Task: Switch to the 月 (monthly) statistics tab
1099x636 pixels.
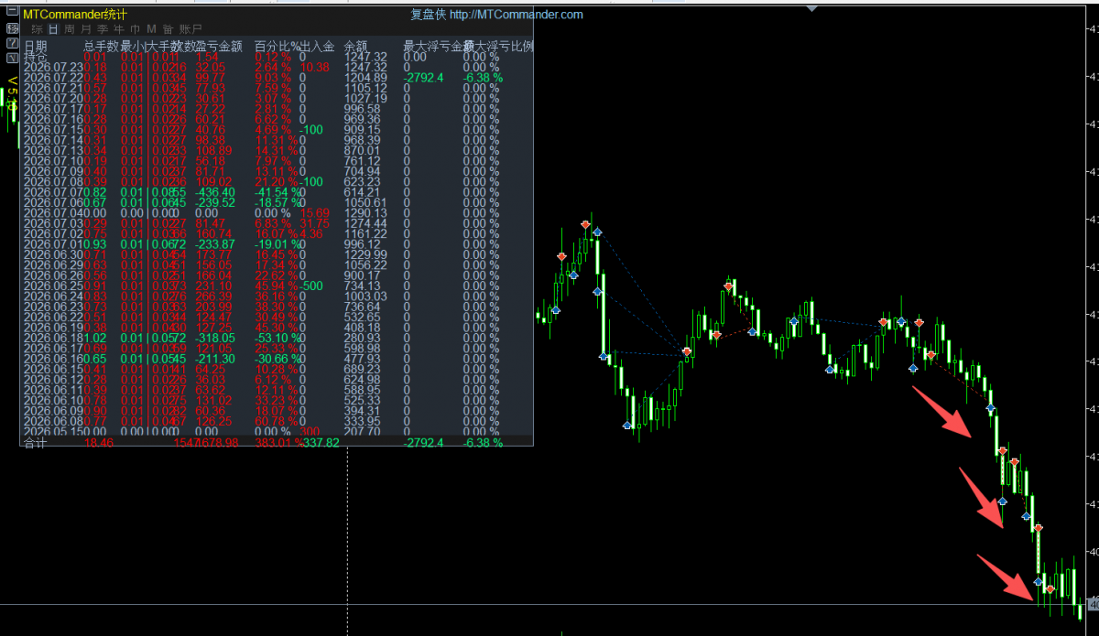Action: (86, 29)
